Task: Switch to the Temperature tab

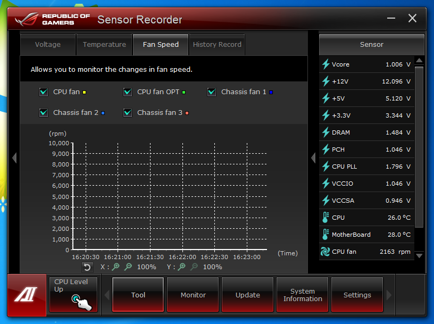Action: tap(104, 45)
